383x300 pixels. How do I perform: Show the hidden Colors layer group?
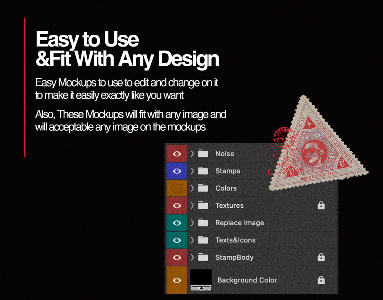(x=176, y=188)
